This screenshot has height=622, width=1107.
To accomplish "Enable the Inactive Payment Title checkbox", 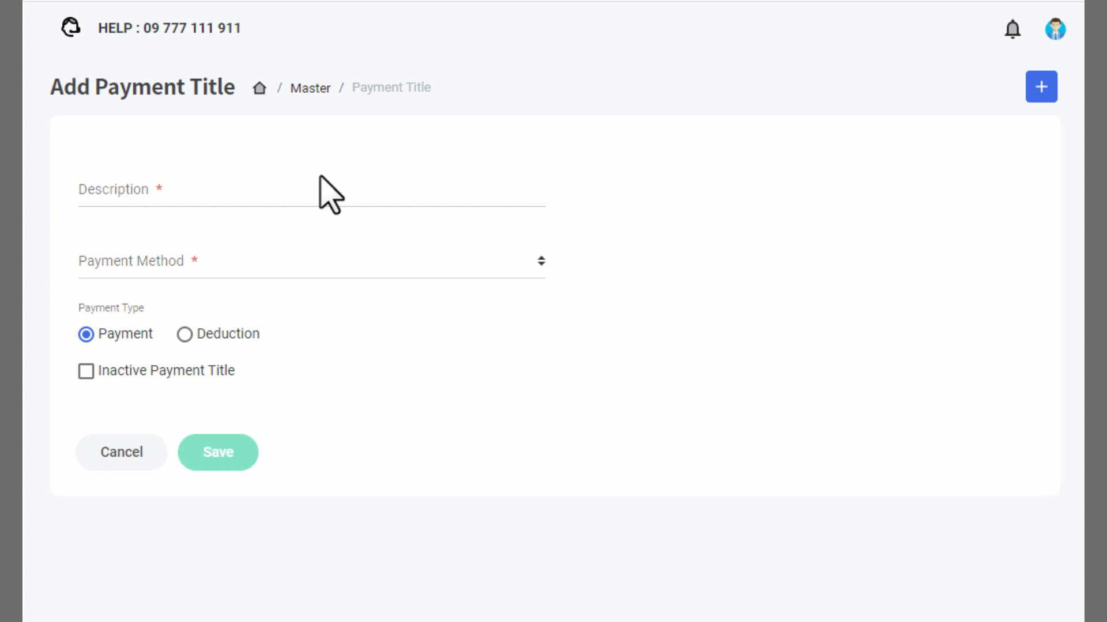I will pyautogui.click(x=86, y=371).
